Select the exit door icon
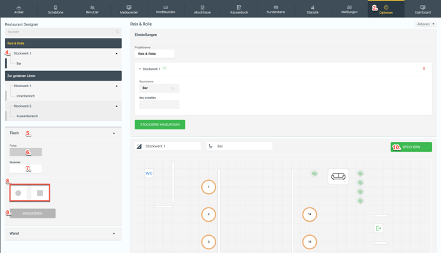The height and width of the screenshot is (253, 441). coord(378,228)
